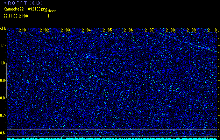The width and height of the screenshot is (220, 140).
Task: Click the meteor count value 1
Action: tap(48, 16)
